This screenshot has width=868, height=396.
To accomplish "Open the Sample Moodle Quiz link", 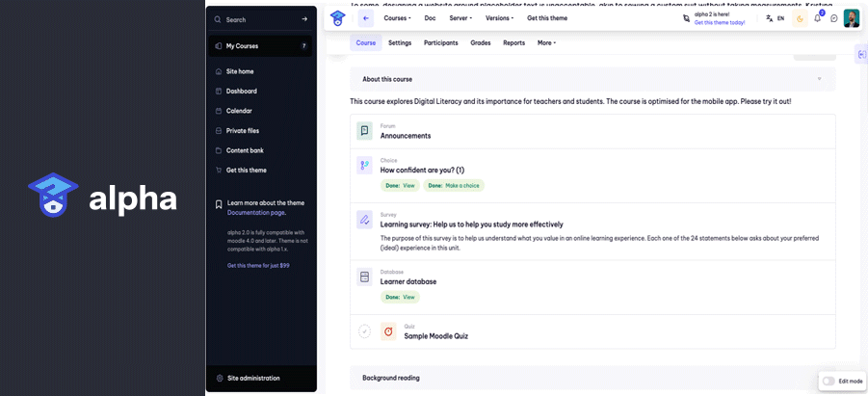I will click(x=435, y=335).
